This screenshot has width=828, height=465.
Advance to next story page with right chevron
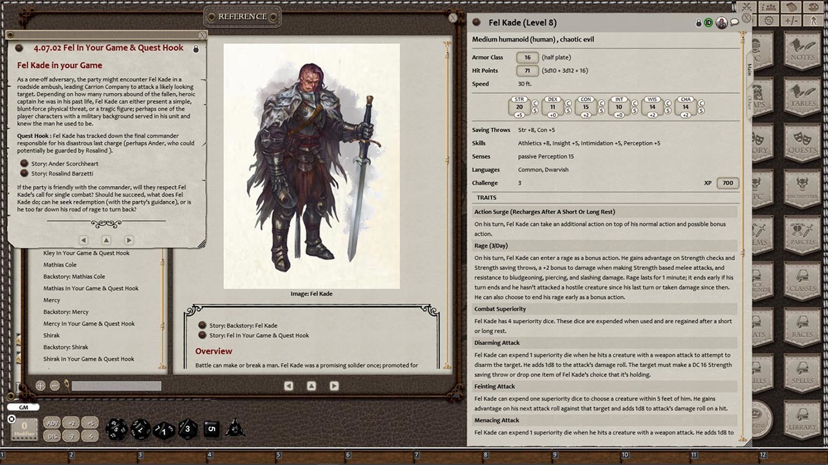(x=334, y=386)
